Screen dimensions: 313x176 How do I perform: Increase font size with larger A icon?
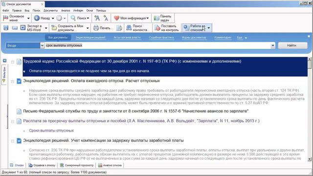(97, 18)
